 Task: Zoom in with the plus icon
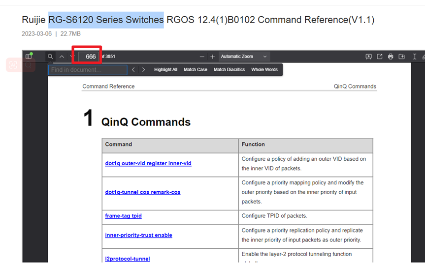(x=213, y=57)
